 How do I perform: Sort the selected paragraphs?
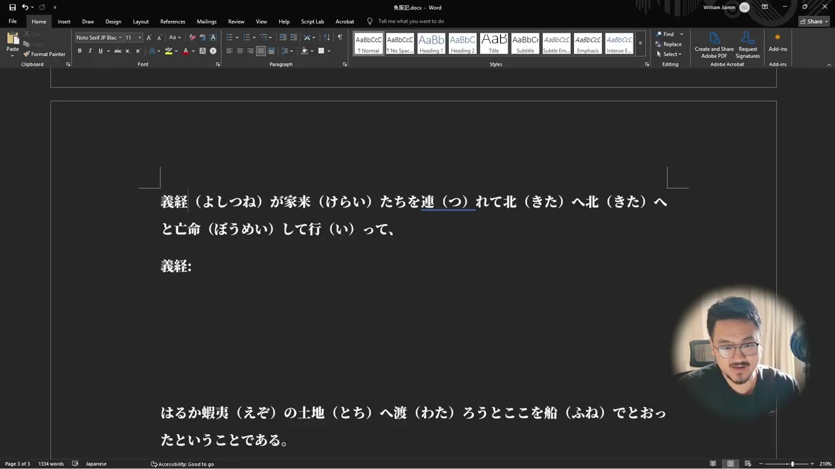point(327,38)
